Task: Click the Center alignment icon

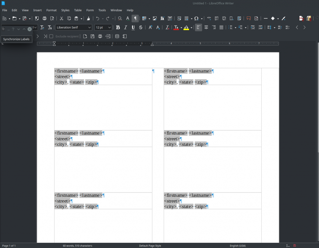Action: click(x=206, y=27)
